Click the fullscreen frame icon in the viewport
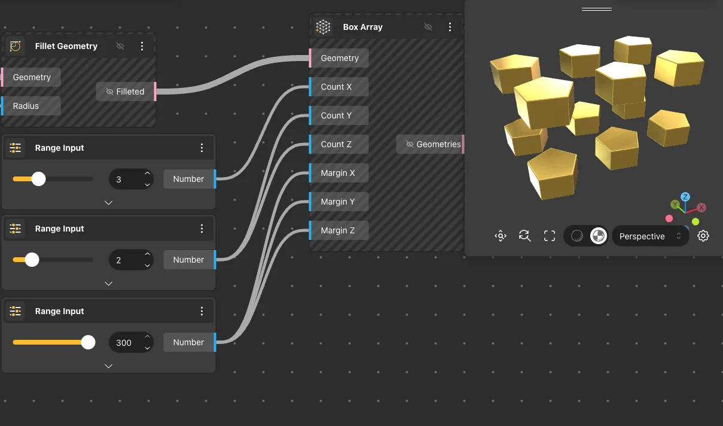This screenshot has height=426, width=723. tap(549, 236)
